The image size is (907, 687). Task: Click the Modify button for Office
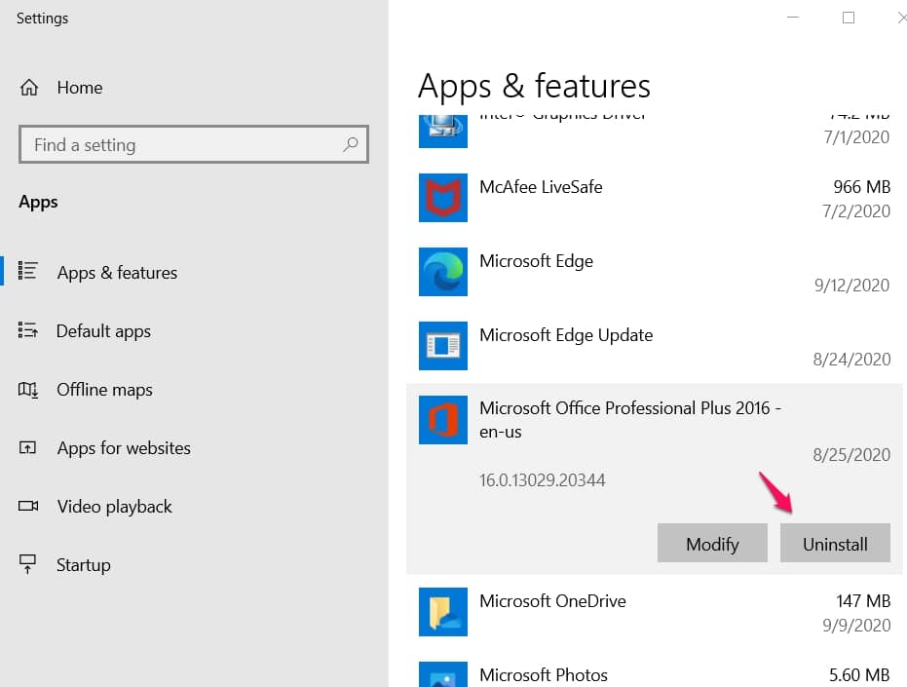point(712,543)
